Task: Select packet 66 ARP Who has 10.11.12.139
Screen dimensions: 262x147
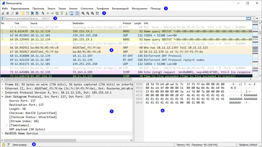Action: click(126, 48)
